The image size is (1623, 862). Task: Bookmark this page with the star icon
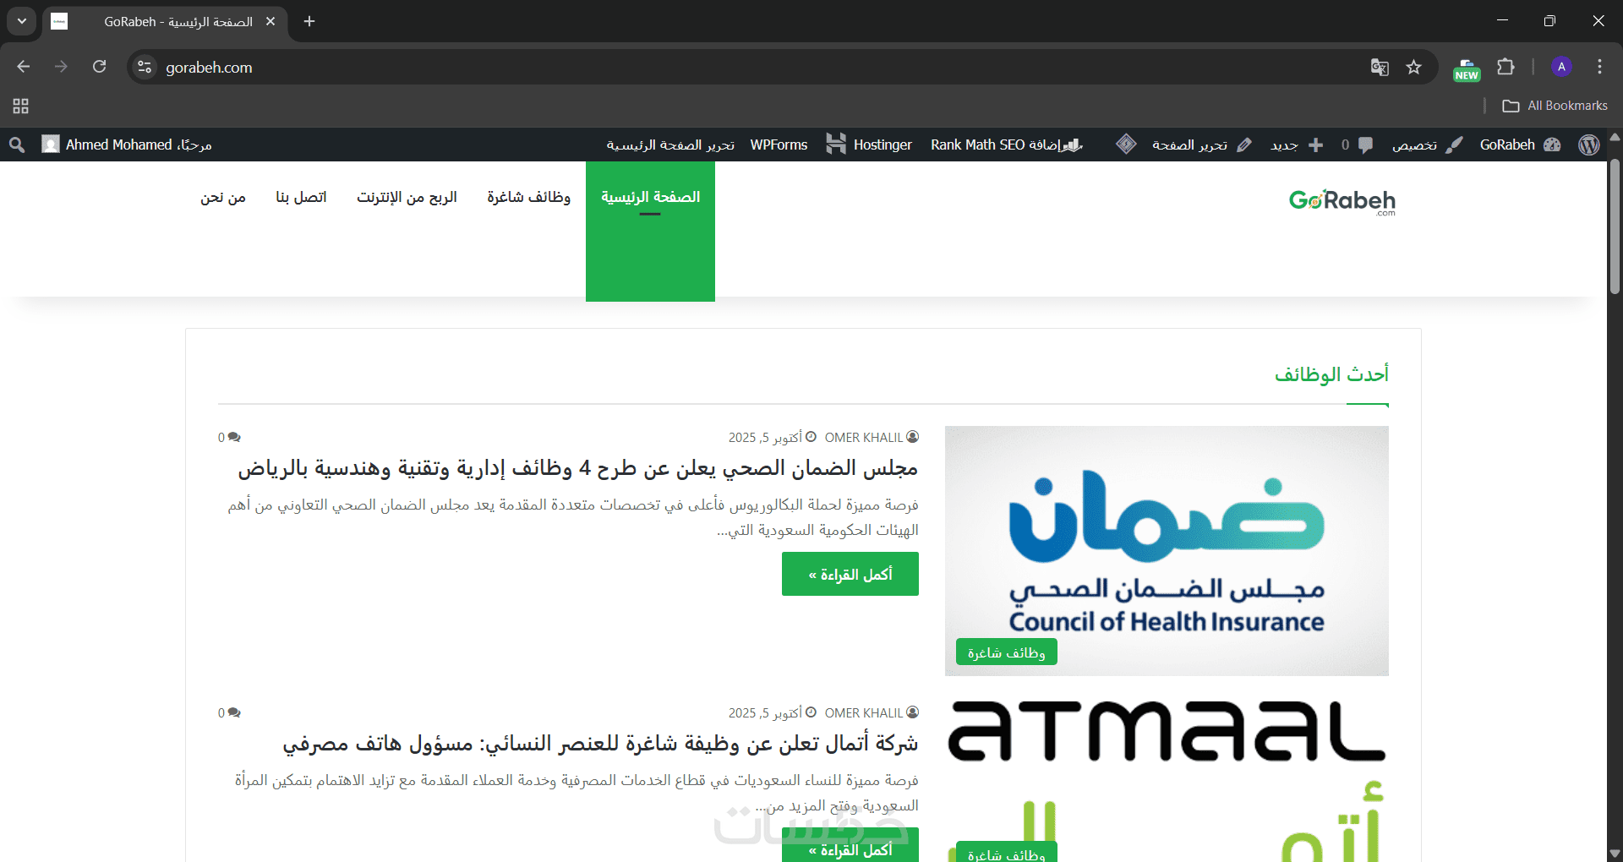[1413, 67]
